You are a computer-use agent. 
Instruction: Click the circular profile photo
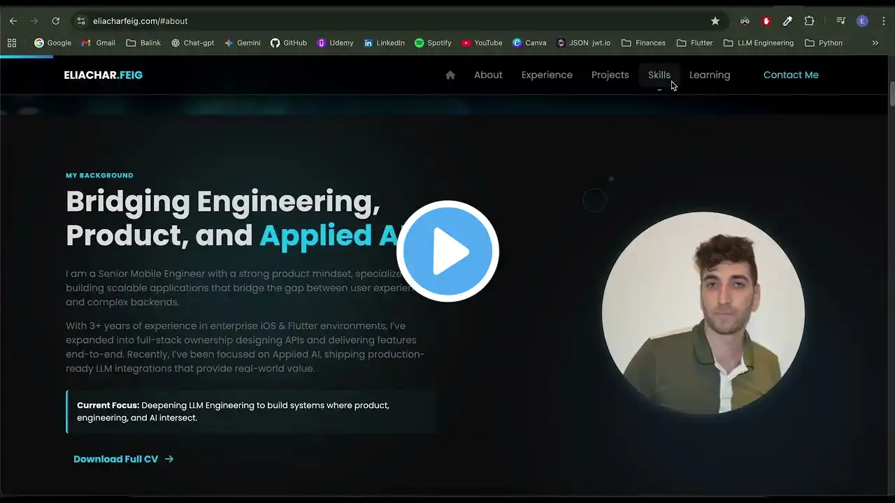[x=703, y=313]
